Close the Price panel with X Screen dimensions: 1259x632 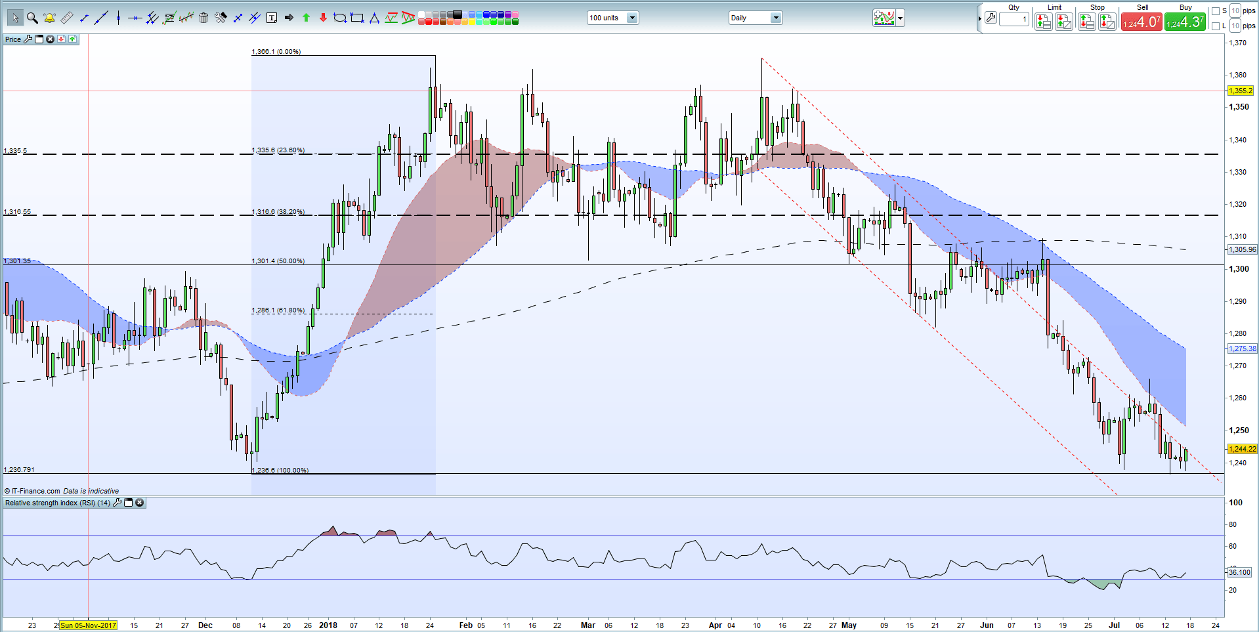(x=50, y=39)
